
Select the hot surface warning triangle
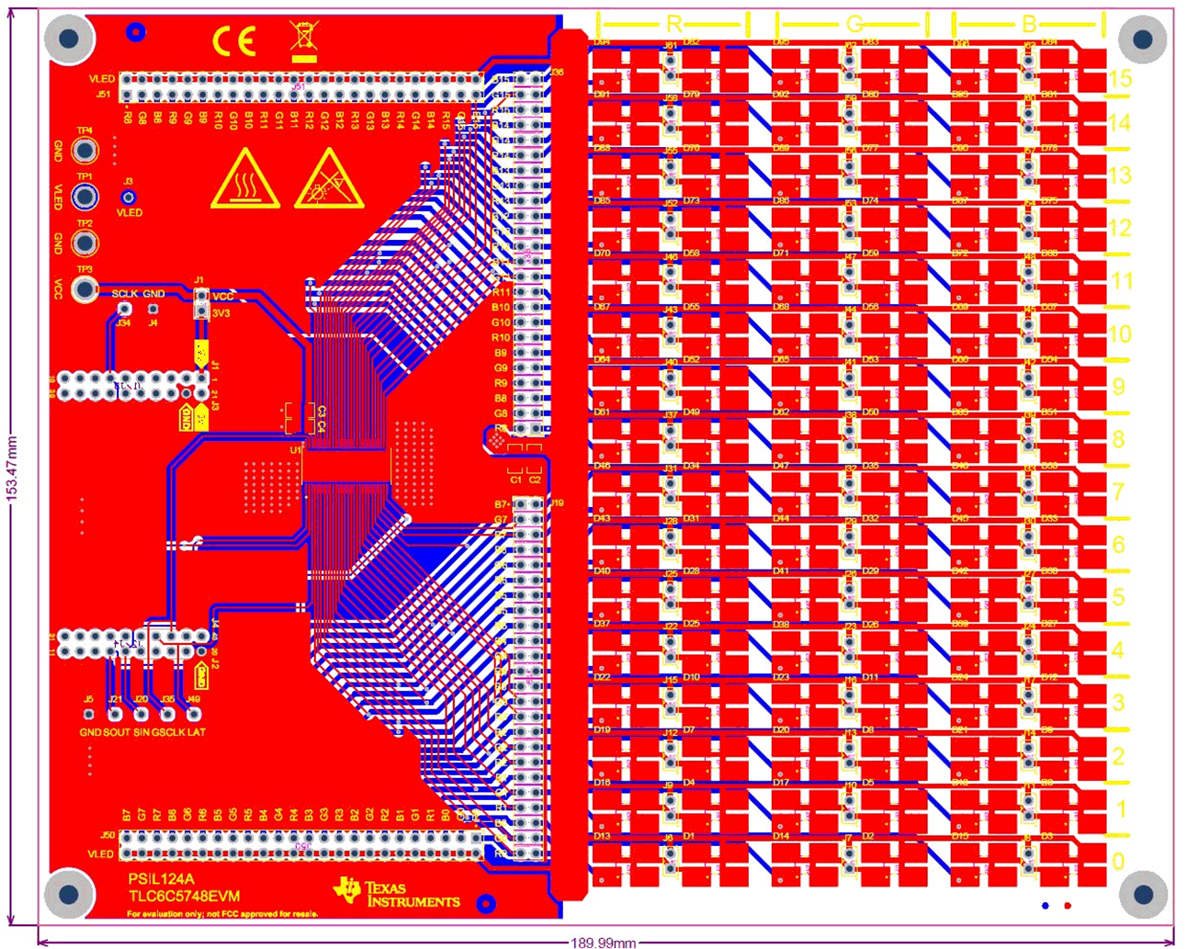(245, 178)
